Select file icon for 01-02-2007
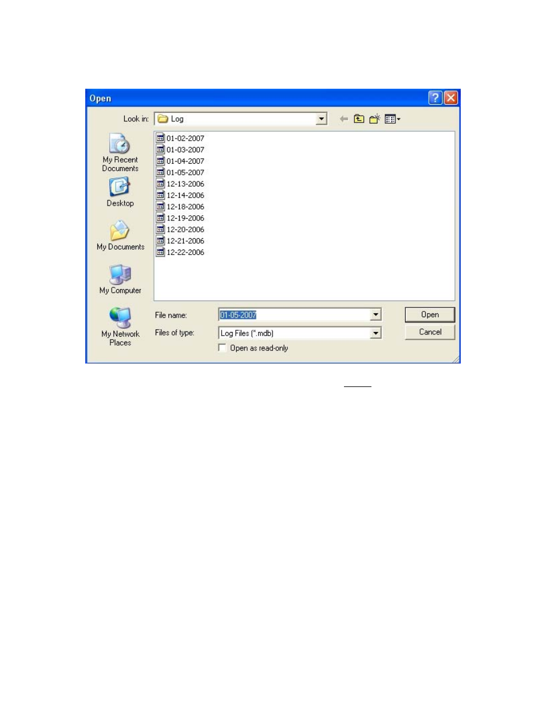Image resolution: width=546 pixels, height=707 pixels. pos(161,138)
